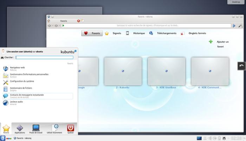The width and height of the screenshot is (246, 141).
Task: Click the Historique page icon
Action: coord(127,33)
